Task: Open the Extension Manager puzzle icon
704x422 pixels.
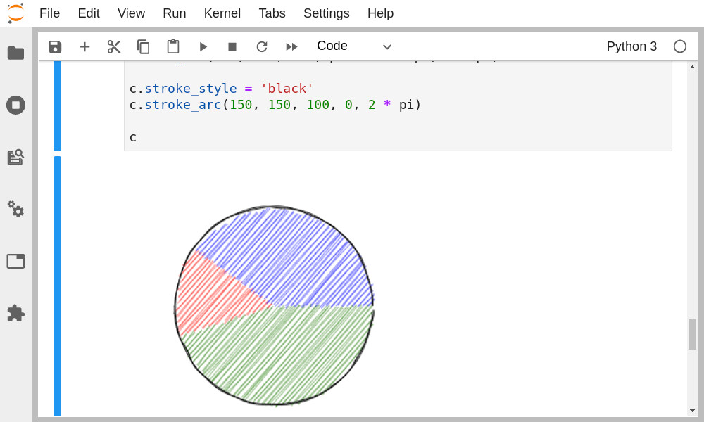Action: (15, 313)
